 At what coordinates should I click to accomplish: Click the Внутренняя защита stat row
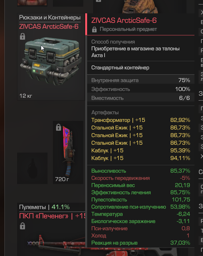click(141, 80)
